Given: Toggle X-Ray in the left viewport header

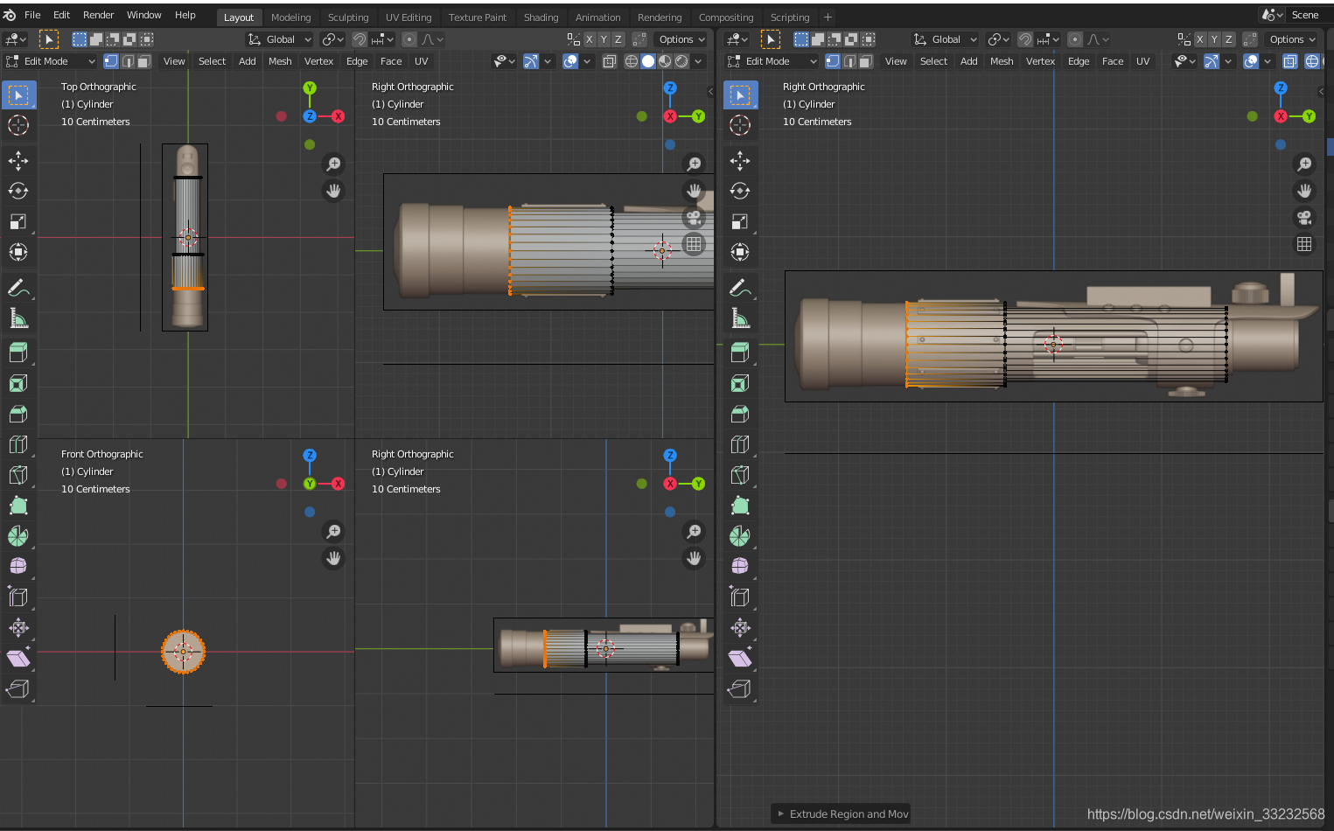Looking at the screenshot, I should pos(610,61).
